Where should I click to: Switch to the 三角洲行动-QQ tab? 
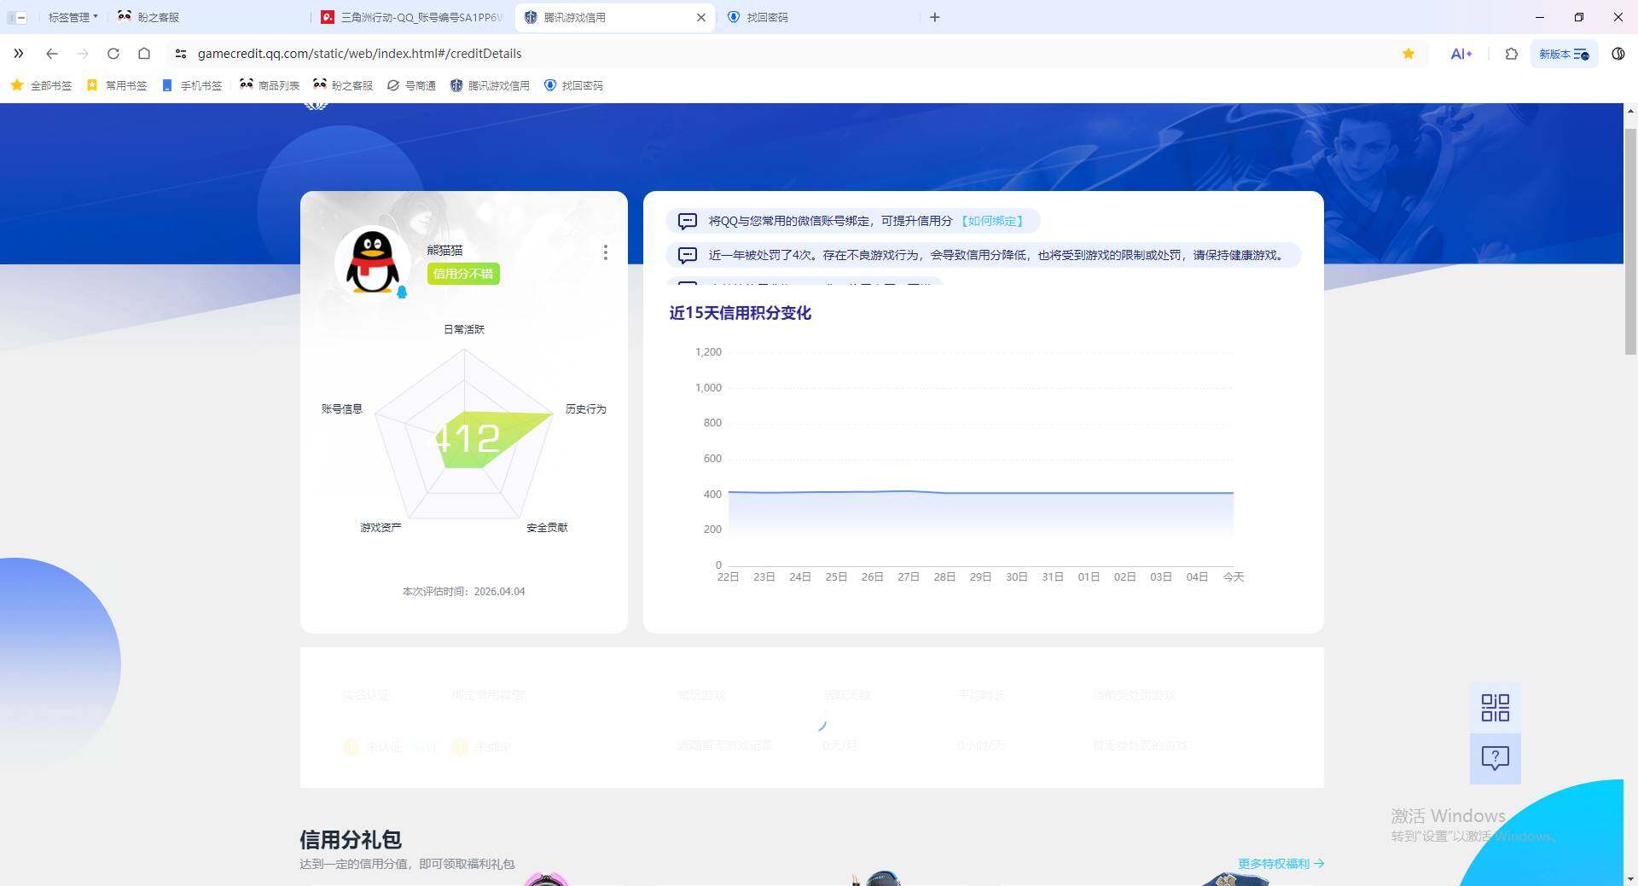pyautogui.click(x=413, y=17)
